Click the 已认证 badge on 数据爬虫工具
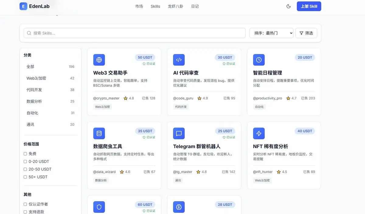Screen dimensions: 365x214 tap(149, 137)
